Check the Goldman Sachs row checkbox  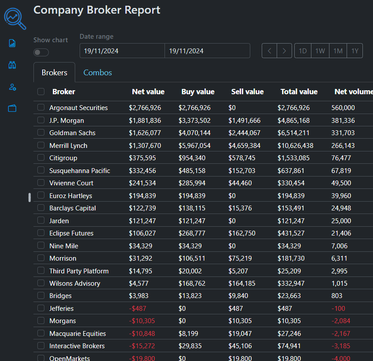[x=41, y=133]
